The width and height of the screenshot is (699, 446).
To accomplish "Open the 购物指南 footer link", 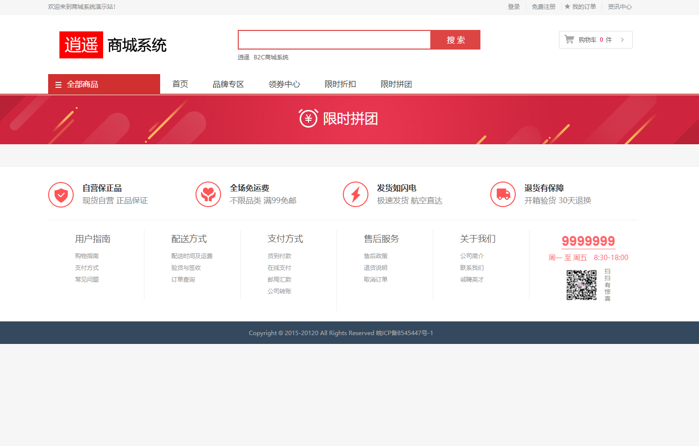I will point(87,256).
